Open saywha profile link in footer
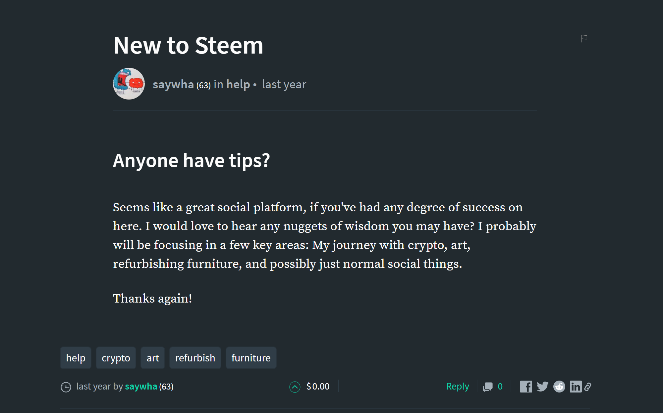 [141, 386]
